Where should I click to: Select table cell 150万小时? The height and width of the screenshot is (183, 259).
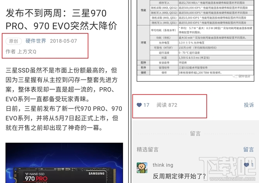tap(198, 48)
